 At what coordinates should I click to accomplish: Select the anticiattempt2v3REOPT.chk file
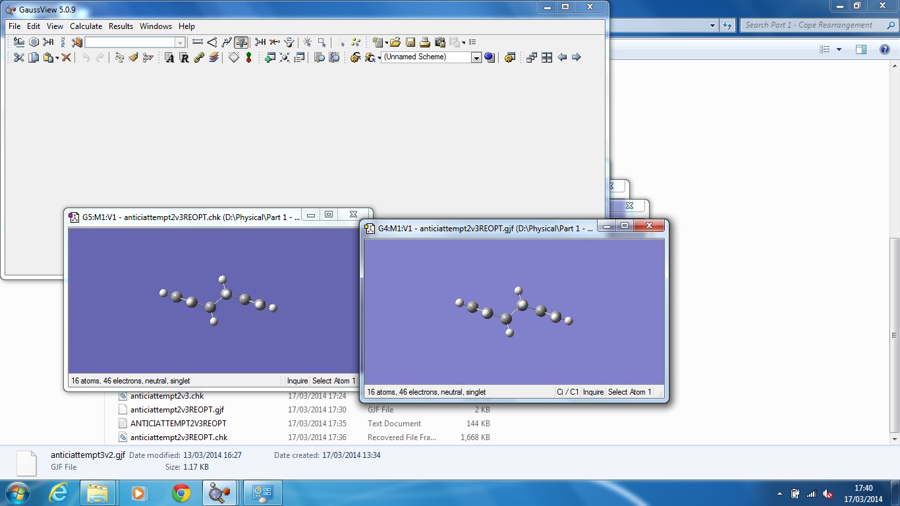(x=179, y=437)
